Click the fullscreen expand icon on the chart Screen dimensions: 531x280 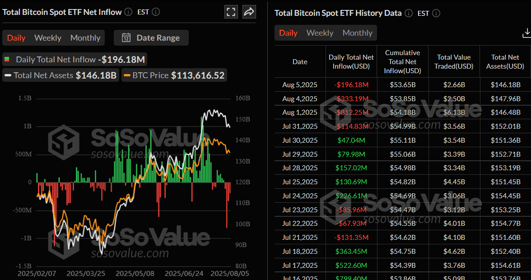tap(231, 12)
